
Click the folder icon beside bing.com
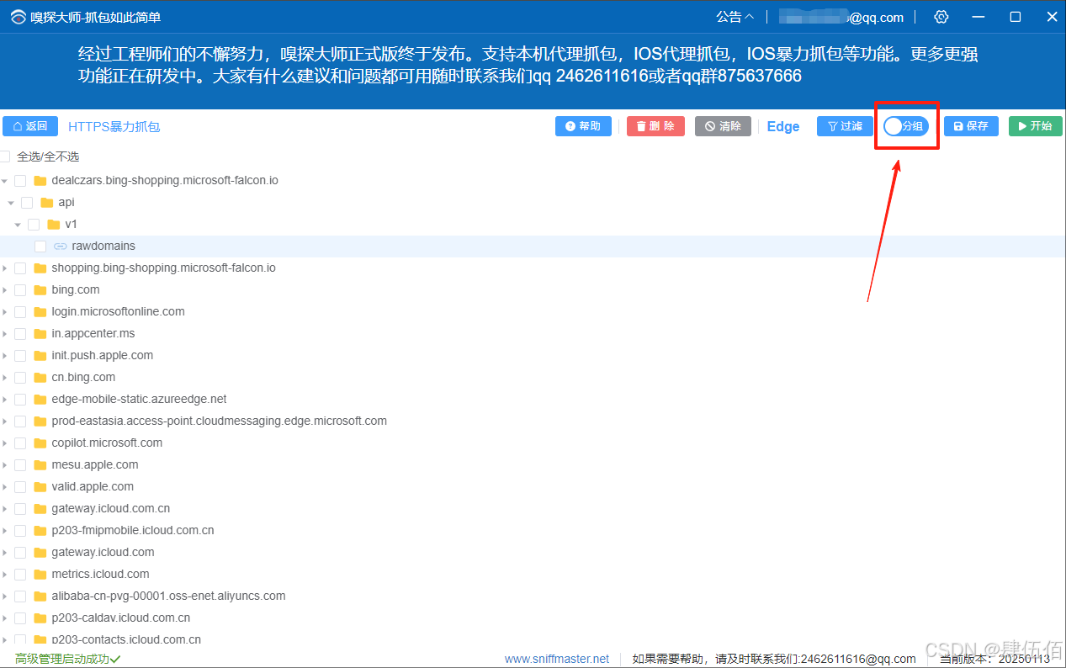tap(40, 289)
